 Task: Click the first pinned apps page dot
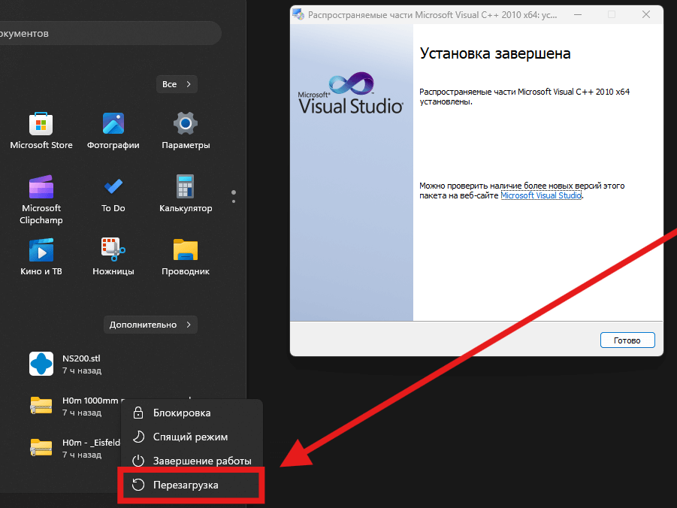point(234,192)
